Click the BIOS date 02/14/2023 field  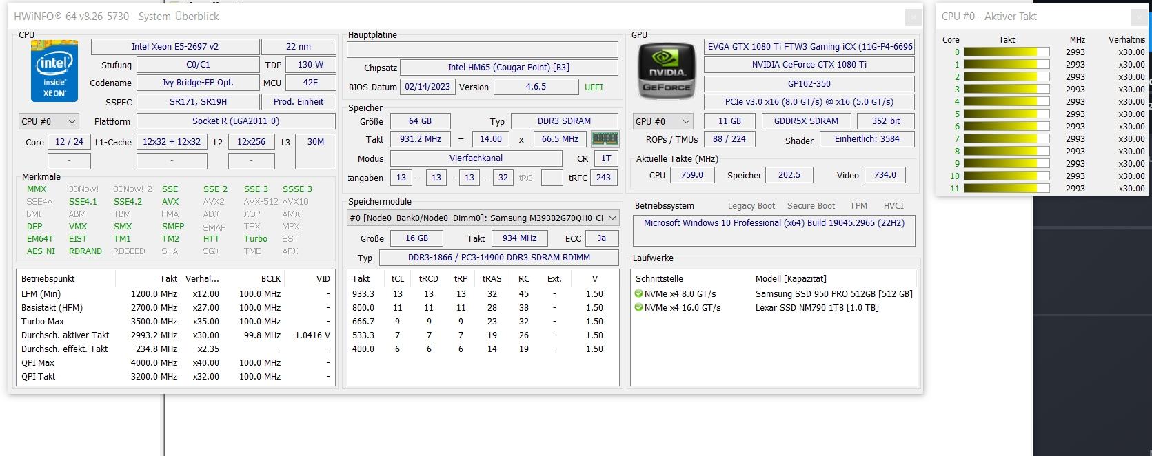427,87
